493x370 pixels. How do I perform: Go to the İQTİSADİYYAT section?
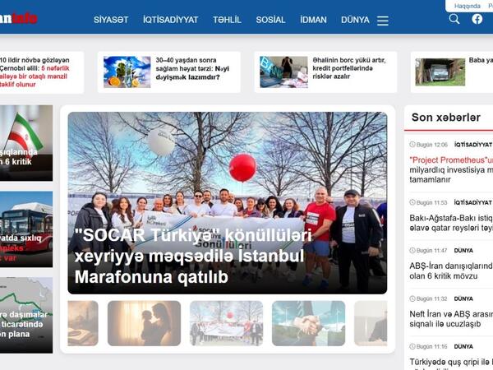pos(170,20)
